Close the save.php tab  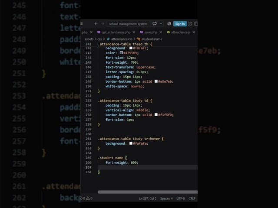click(161, 32)
